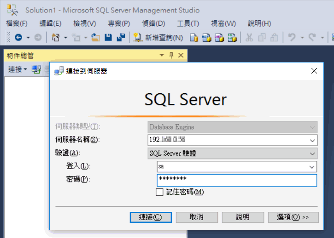Click the Cut scissors icon
Screen dimensions: 334x238
click(x=249, y=38)
